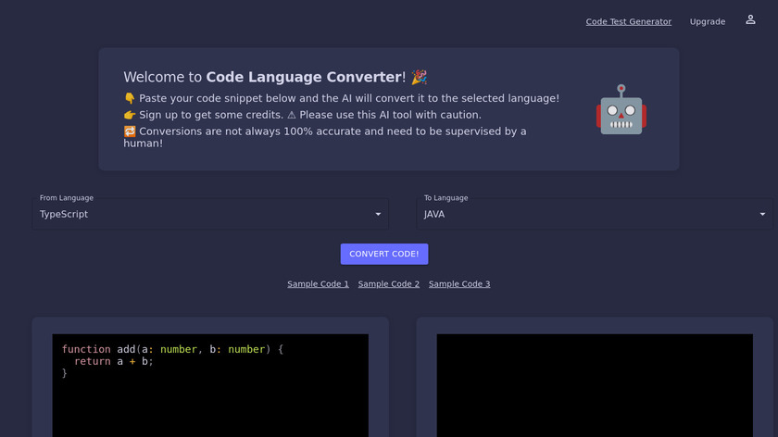Open the user account icon
Image resolution: width=778 pixels, height=437 pixels.
coord(750,19)
